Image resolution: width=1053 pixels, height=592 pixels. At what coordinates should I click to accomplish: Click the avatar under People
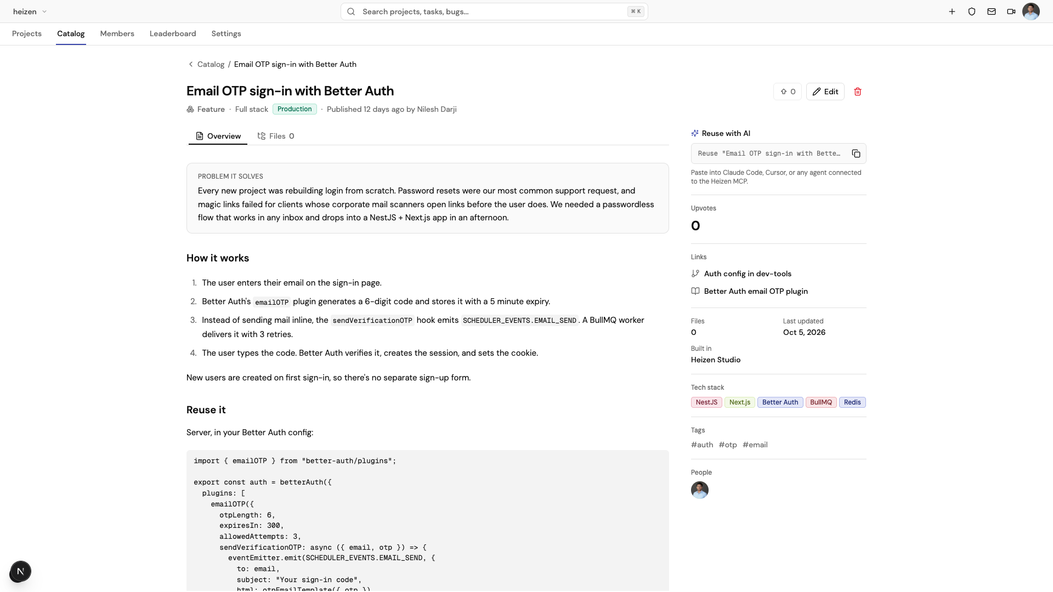(700, 490)
